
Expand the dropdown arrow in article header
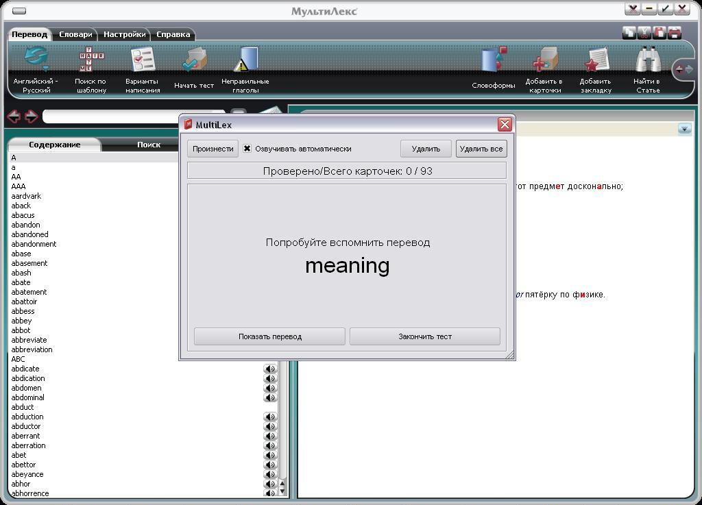684,129
